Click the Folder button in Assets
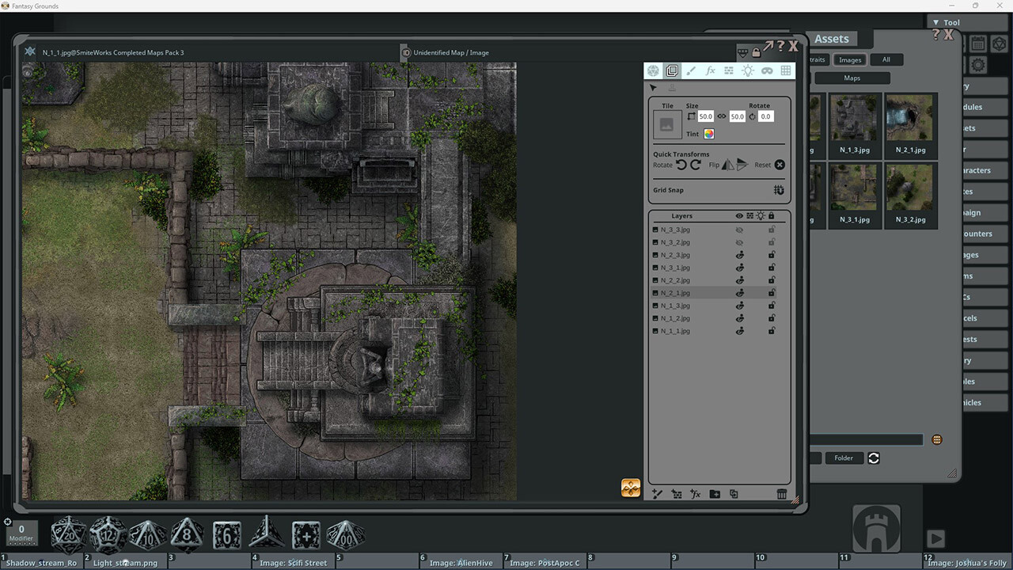This screenshot has height=570, width=1013. [844, 458]
